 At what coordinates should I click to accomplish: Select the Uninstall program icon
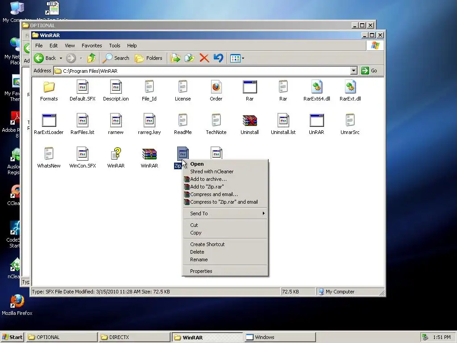(249, 121)
